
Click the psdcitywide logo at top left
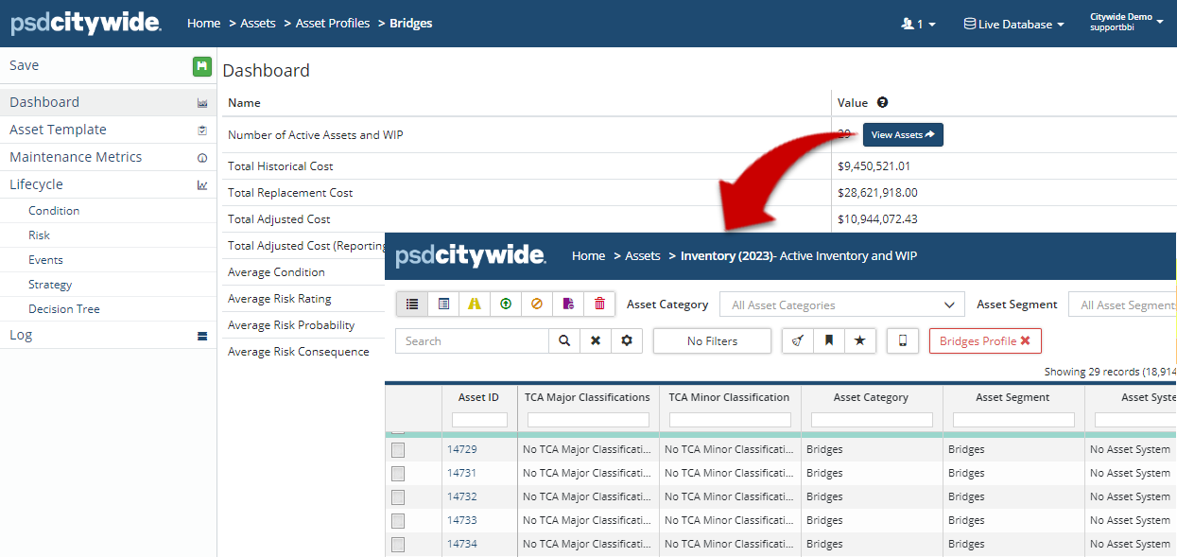pos(86,24)
